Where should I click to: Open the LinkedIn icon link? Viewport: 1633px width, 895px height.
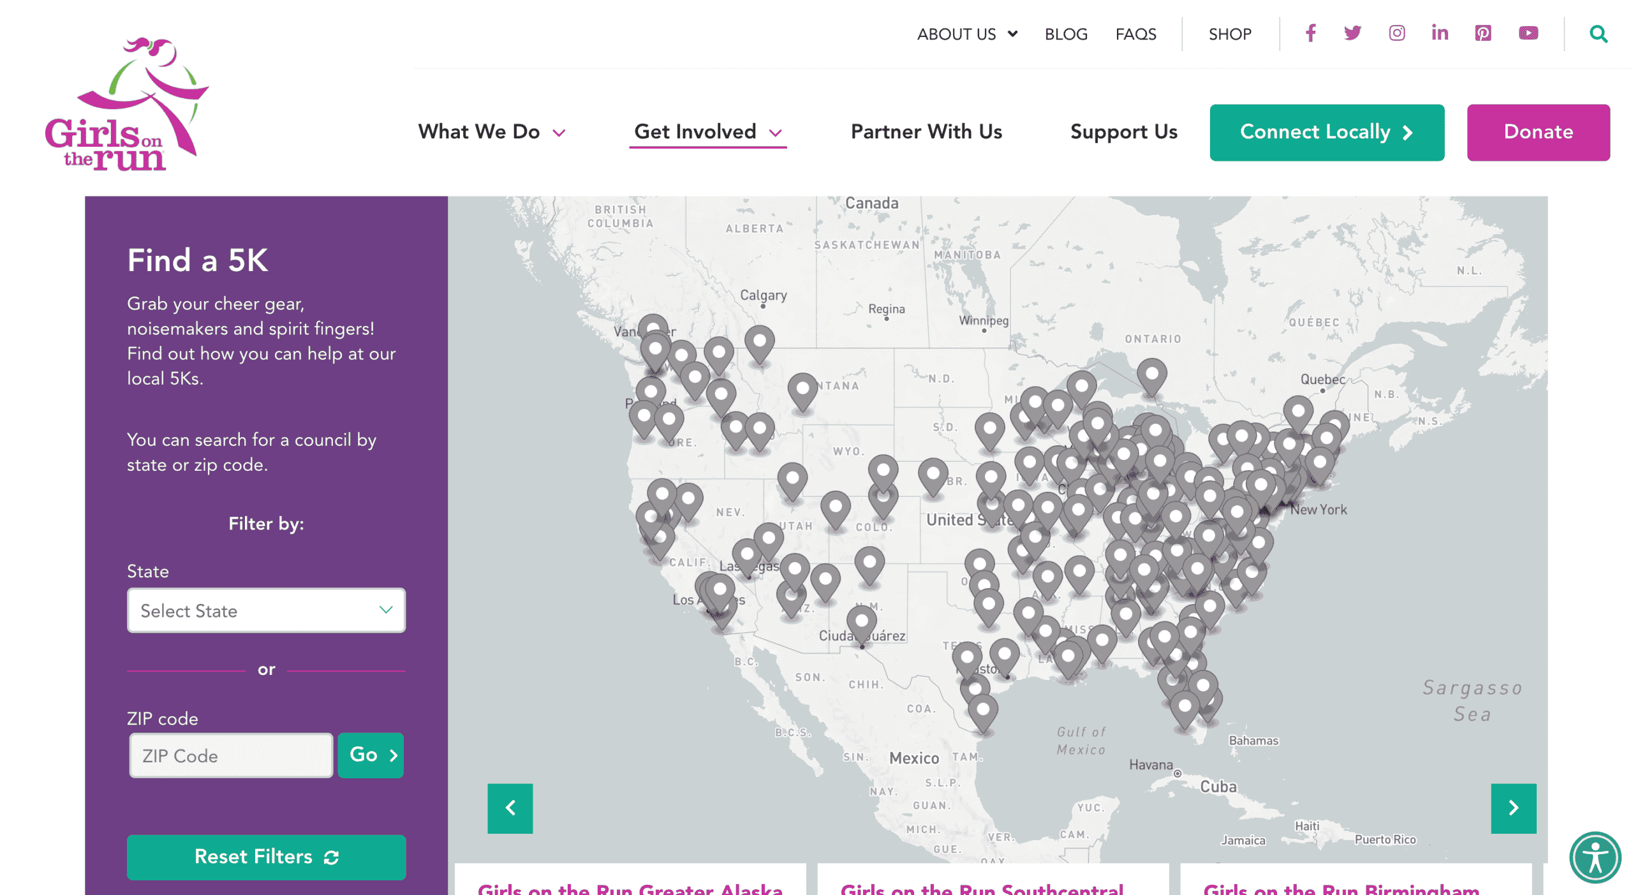point(1438,33)
